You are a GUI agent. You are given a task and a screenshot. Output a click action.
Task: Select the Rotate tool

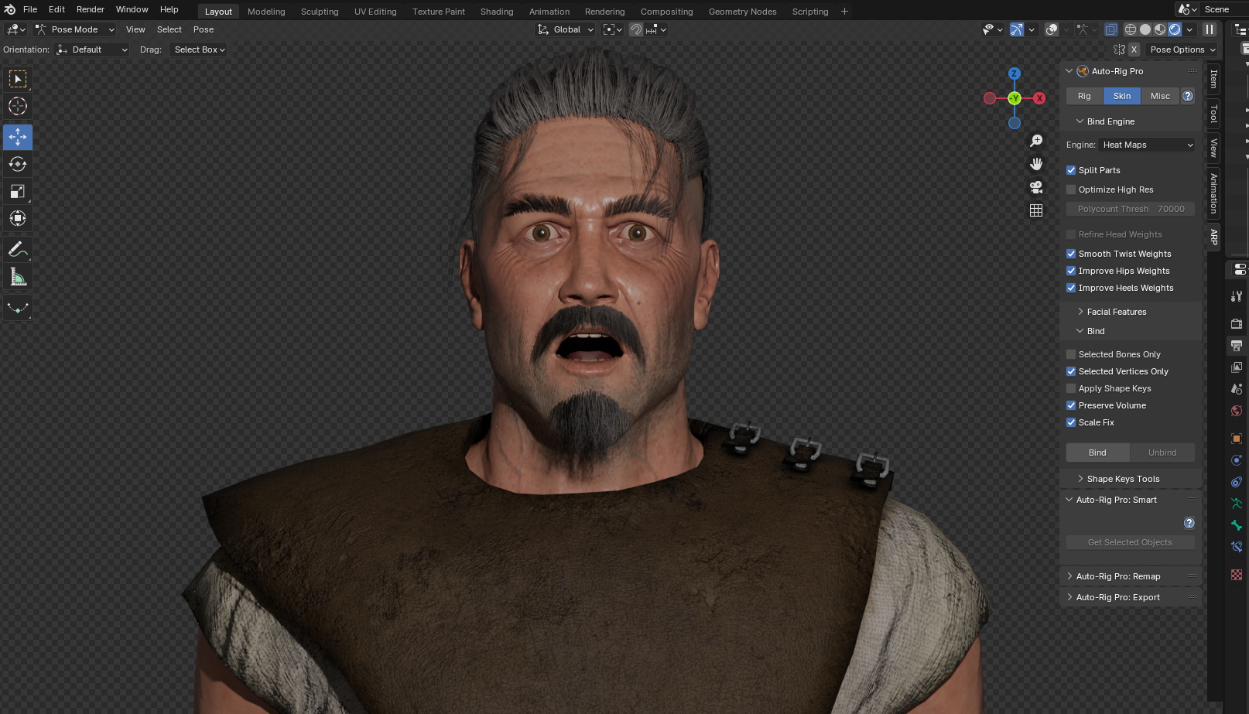point(18,164)
